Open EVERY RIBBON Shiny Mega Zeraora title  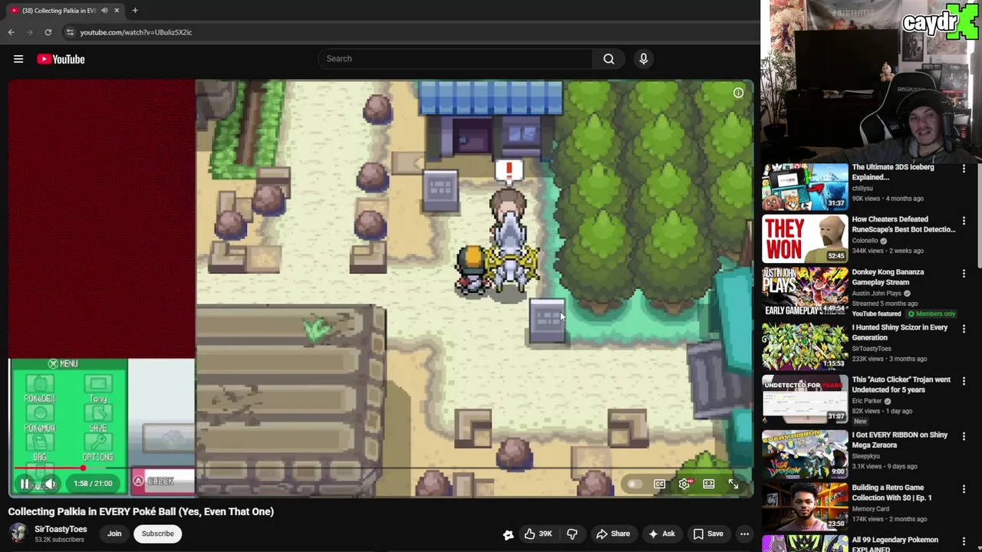point(900,439)
